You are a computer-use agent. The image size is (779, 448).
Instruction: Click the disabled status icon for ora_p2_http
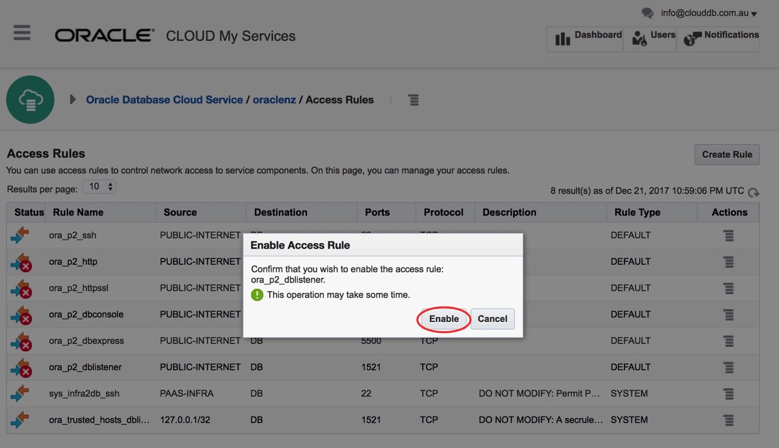click(x=21, y=262)
